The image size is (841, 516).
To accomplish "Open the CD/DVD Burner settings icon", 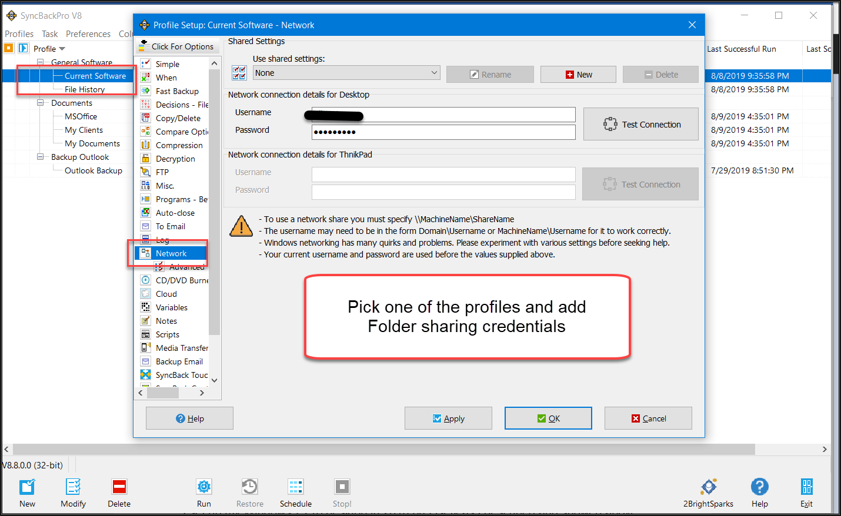I will (x=145, y=280).
